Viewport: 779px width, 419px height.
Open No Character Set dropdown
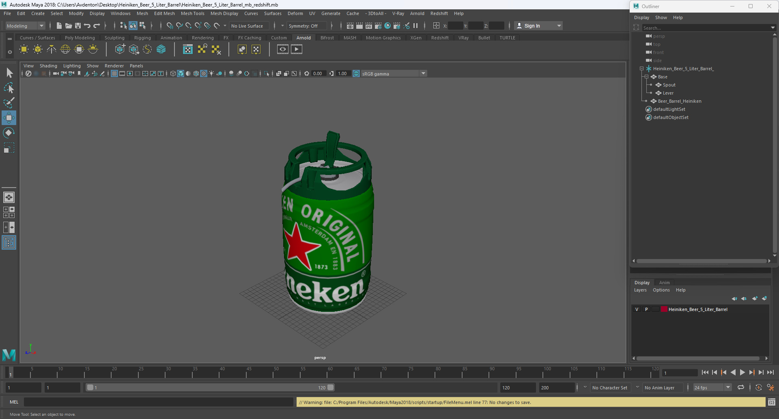pos(610,388)
